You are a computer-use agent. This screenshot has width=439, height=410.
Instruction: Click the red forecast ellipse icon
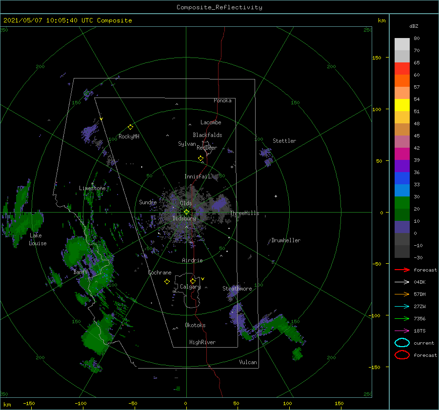pos(402,355)
